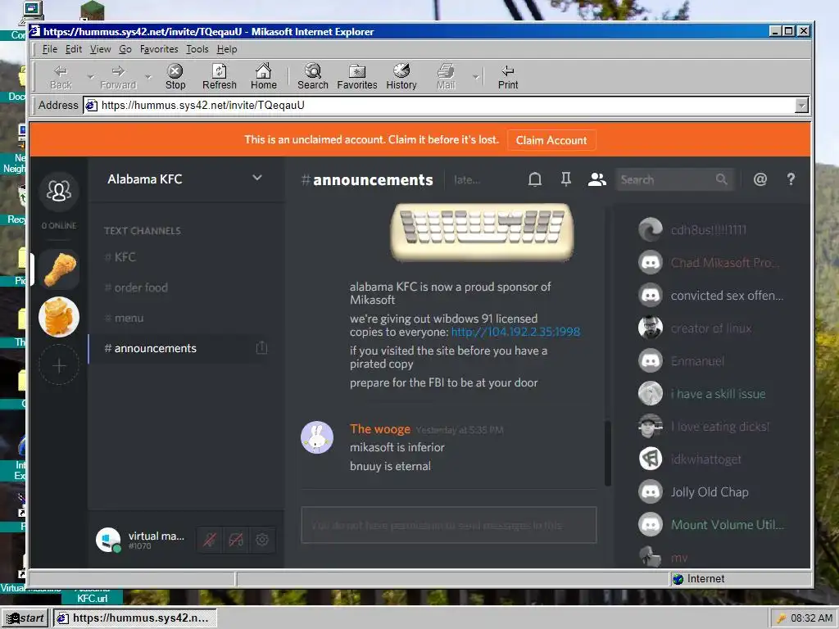839x629 pixels.
Task: Expand the Mail dropdown arrow
Action: click(x=476, y=77)
